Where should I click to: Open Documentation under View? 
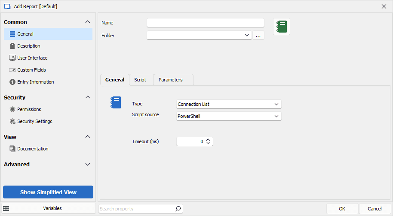tap(33, 149)
